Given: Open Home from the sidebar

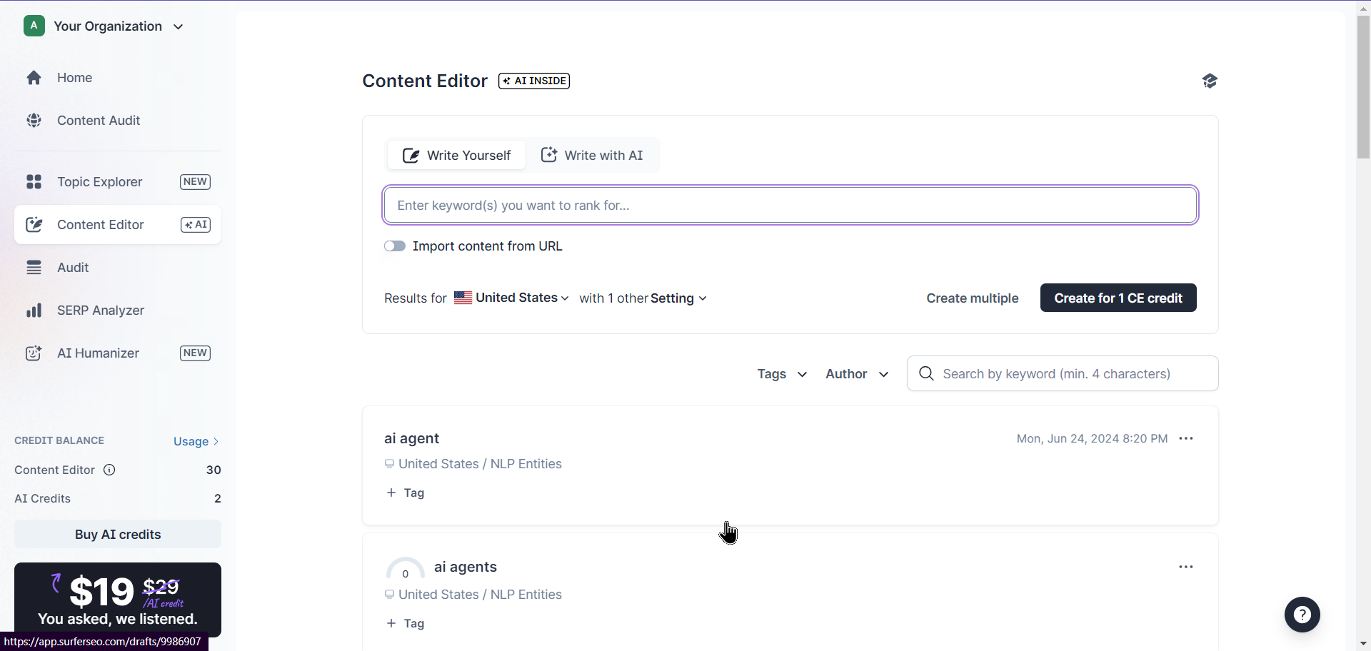Looking at the screenshot, I should click(x=74, y=77).
